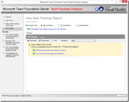This screenshot has height=102, width=129.
Task: Click the Print report button label
Action: point(33,40)
